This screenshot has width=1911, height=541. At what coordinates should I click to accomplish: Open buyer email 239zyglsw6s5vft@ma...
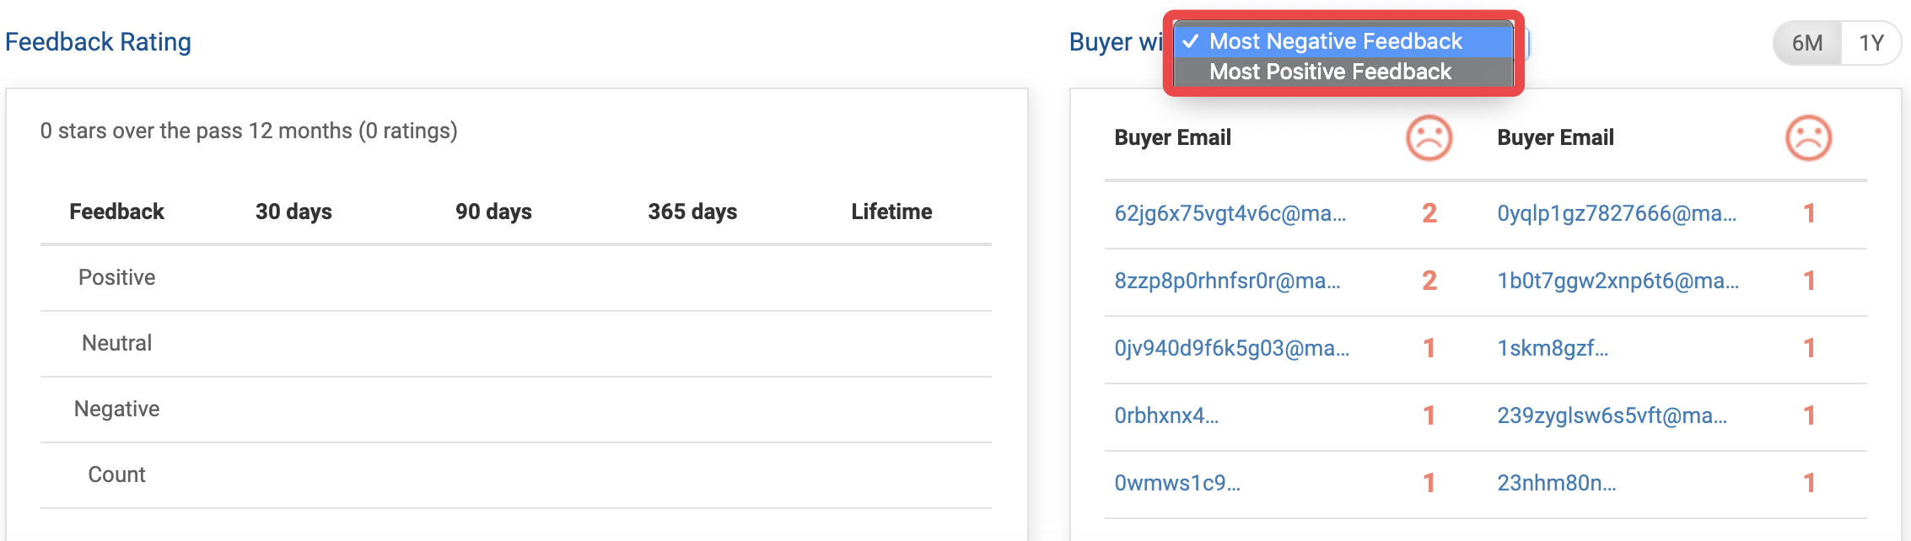[1612, 415]
